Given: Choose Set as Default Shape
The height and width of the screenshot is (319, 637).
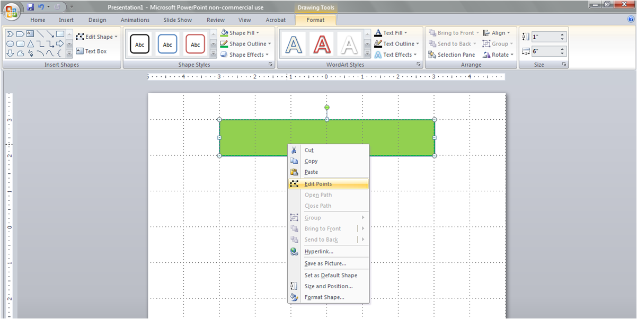Looking at the screenshot, I should click(328, 276).
